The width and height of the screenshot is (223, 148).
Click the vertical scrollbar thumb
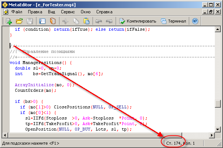click(217, 104)
